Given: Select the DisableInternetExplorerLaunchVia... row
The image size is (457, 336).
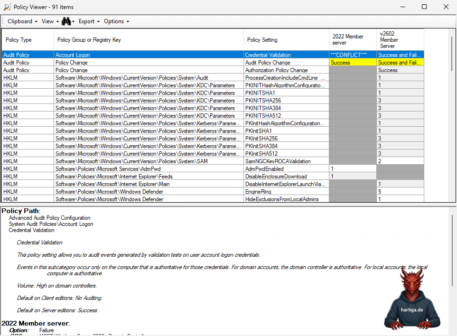Looking at the screenshot, I should coord(213,184).
